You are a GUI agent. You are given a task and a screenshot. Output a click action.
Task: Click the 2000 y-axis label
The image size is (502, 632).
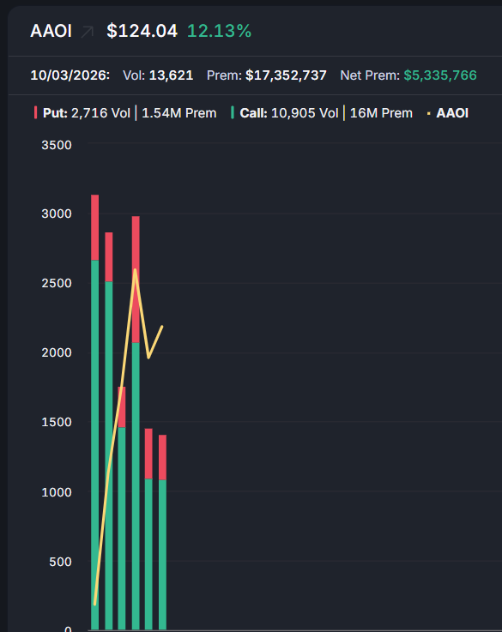click(x=57, y=352)
